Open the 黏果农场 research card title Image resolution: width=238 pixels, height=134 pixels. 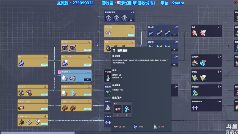click(x=195, y=57)
